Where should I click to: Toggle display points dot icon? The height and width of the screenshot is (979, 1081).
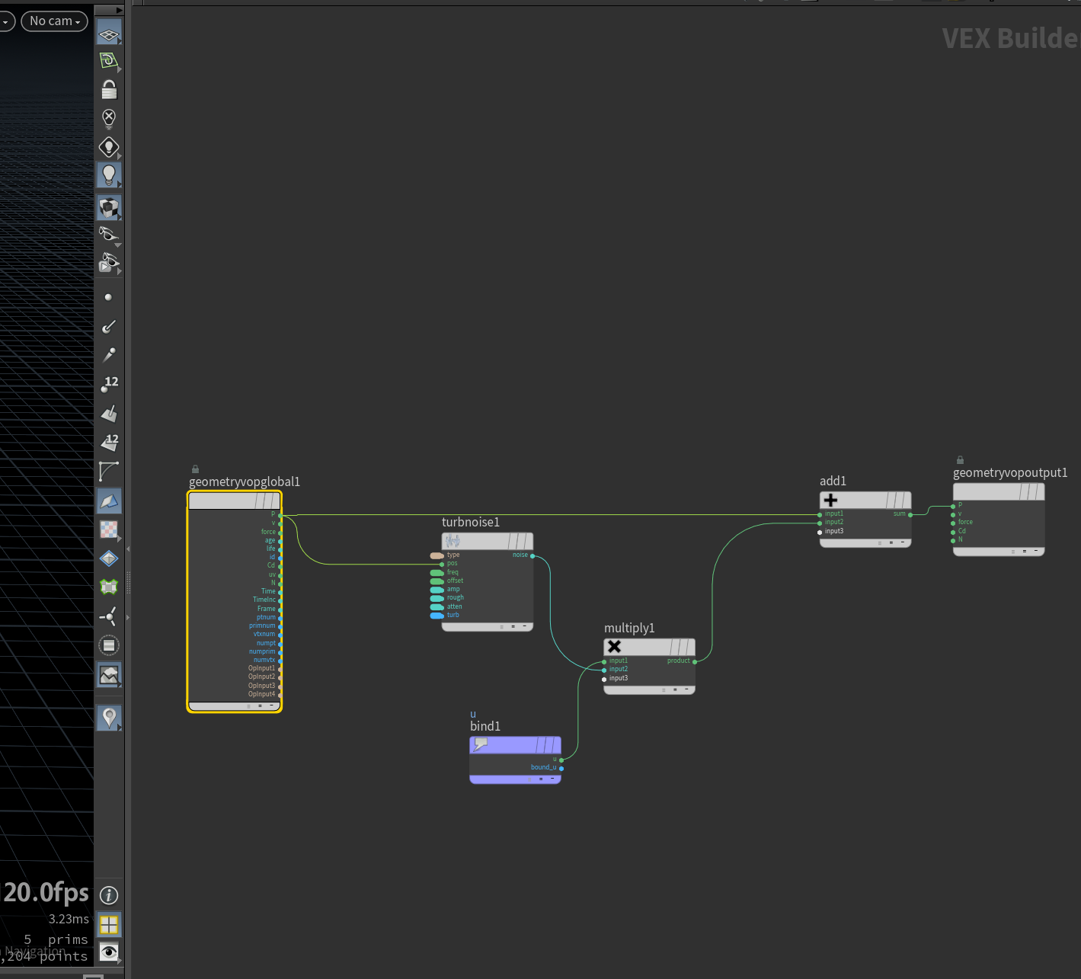108,297
